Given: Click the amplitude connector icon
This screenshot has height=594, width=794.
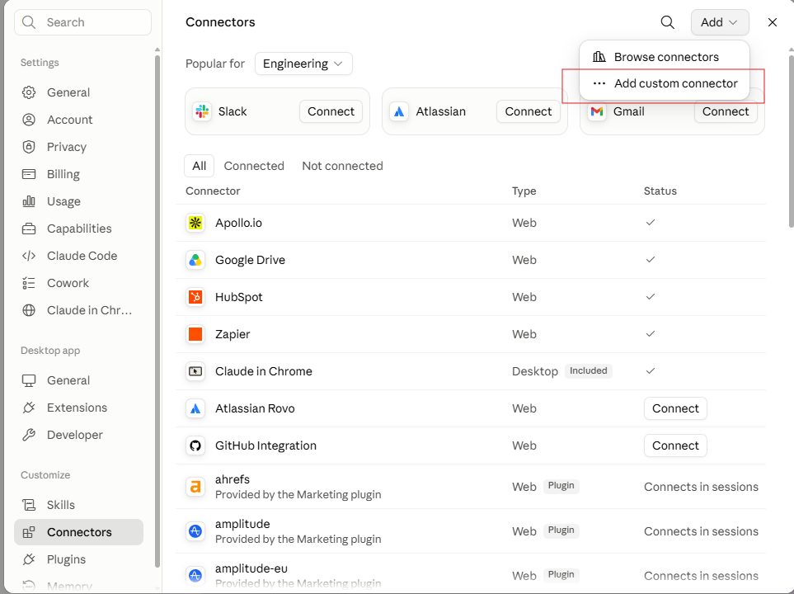Looking at the screenshot, I should tap(195, 531).
